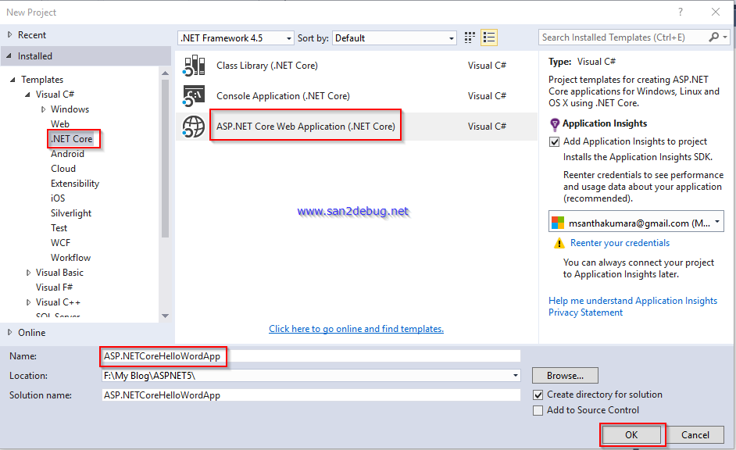This screenshot has width=736, height=450.
Task: Expand the Visual Basic tree node
Action: click(28, 273)
